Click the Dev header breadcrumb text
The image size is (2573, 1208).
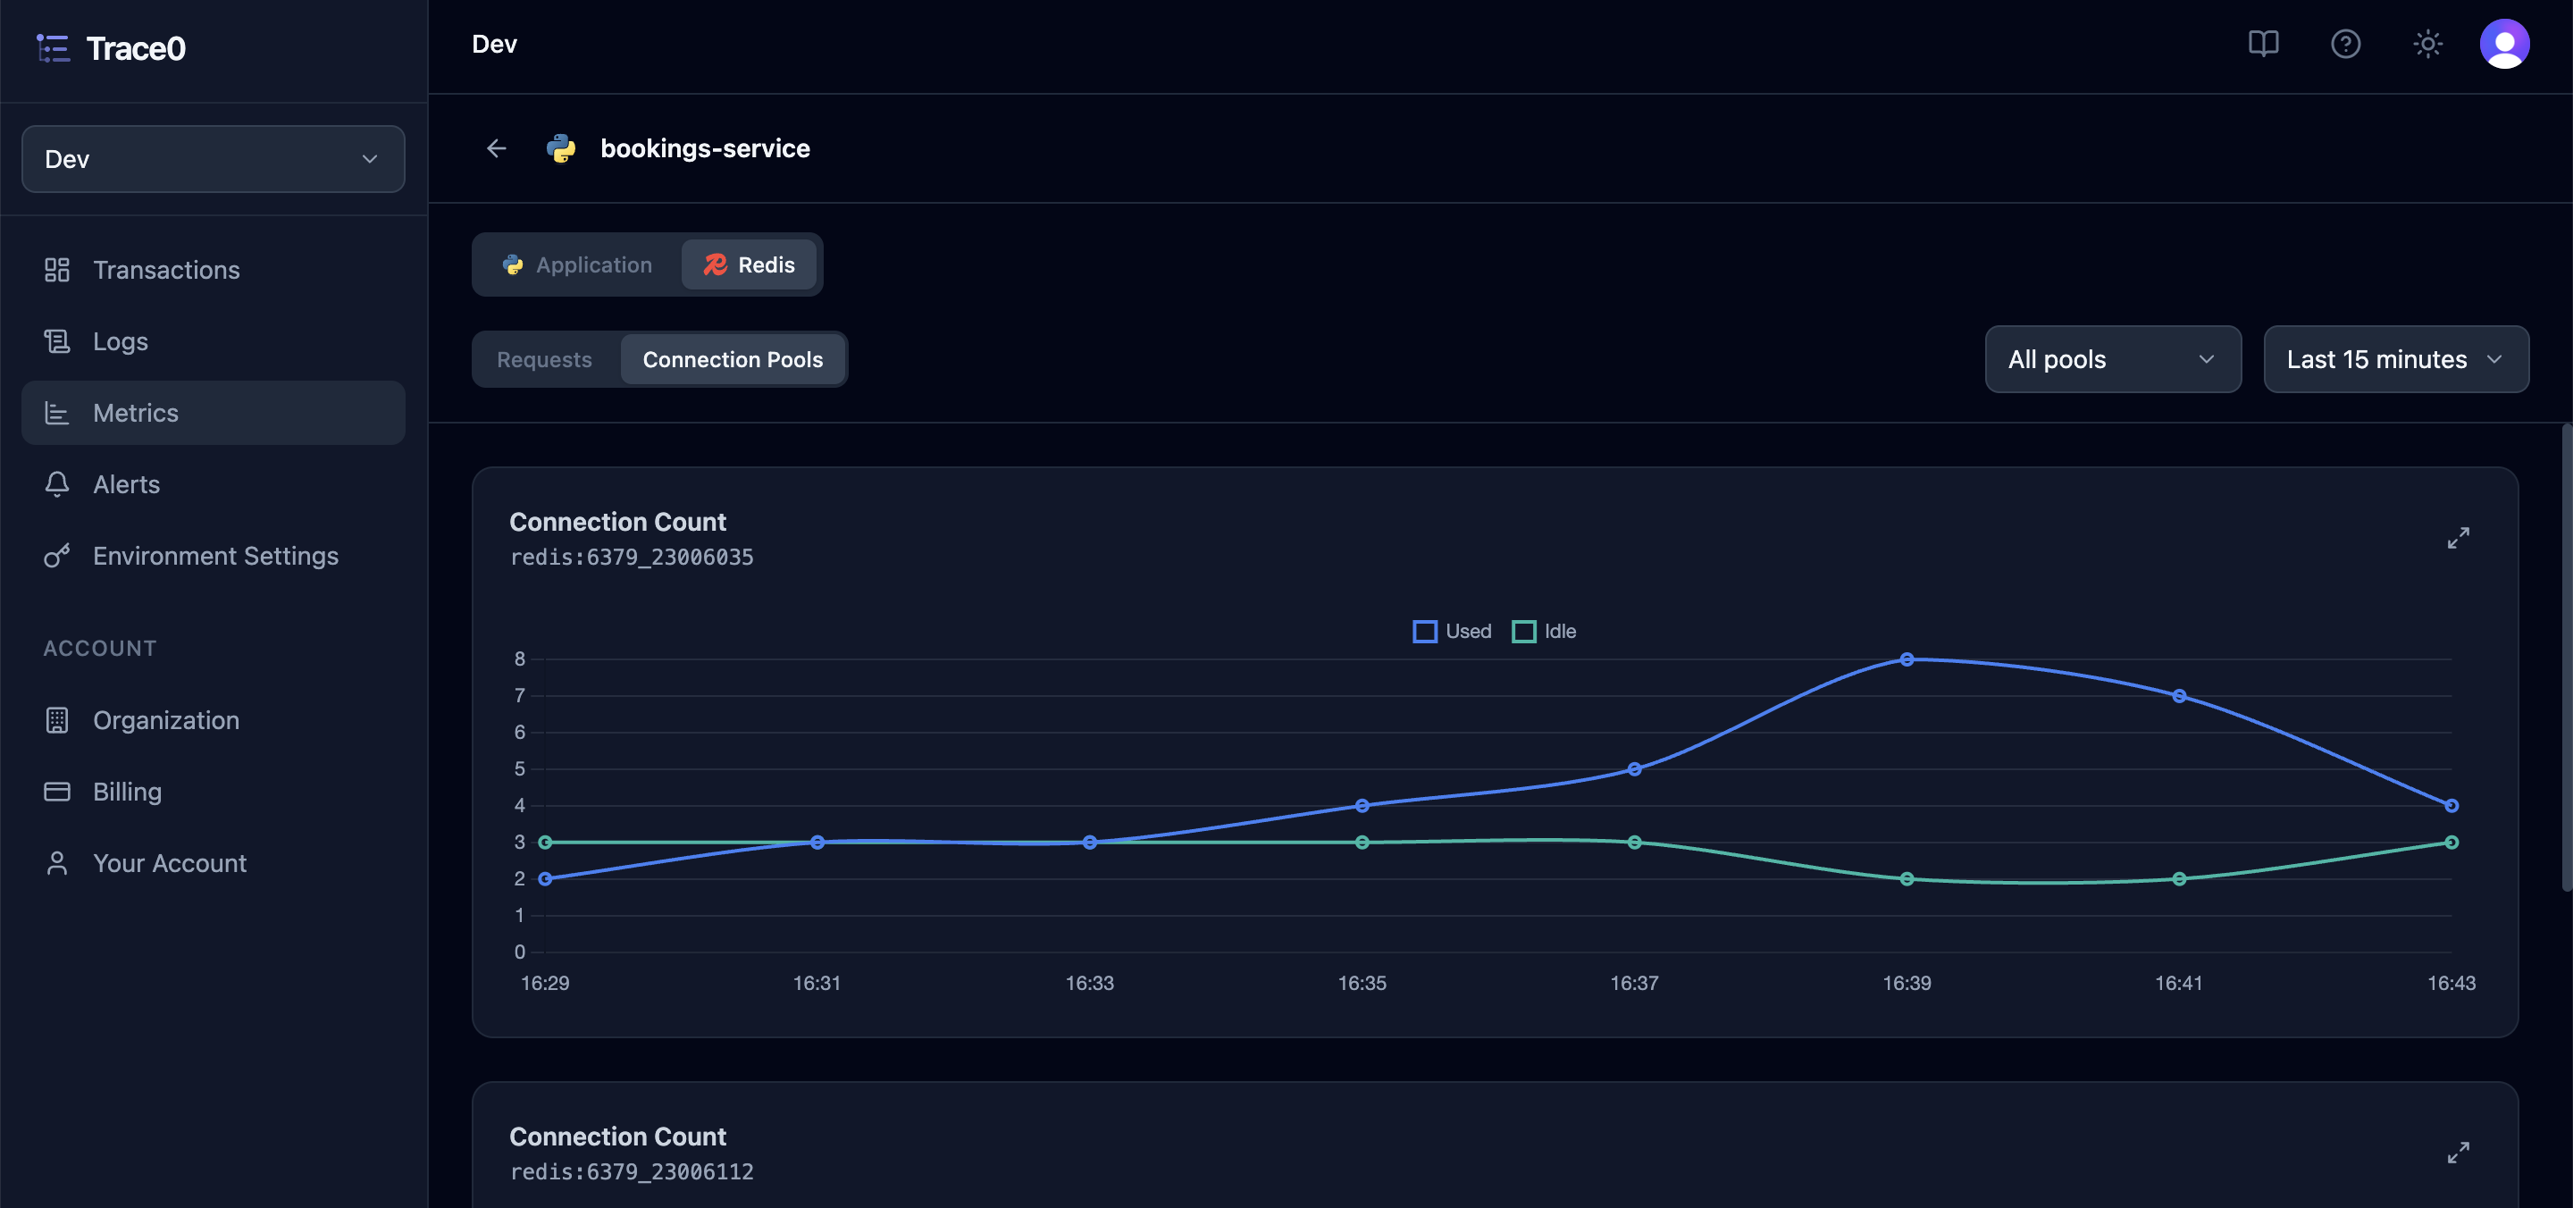494,44
